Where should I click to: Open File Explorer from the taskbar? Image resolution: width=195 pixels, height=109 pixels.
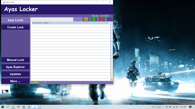pos(13,107)
